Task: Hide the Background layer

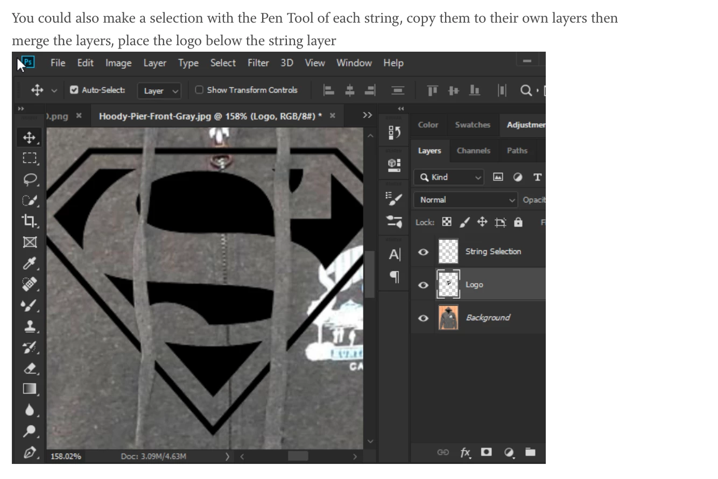Action: point(423,318)
